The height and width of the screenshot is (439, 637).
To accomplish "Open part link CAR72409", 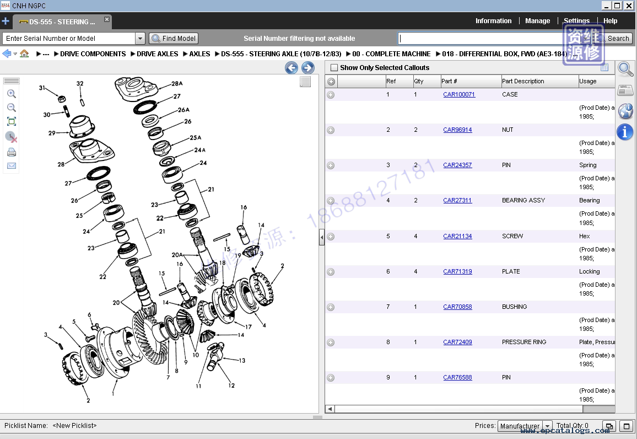I will (x=457, y=342).
